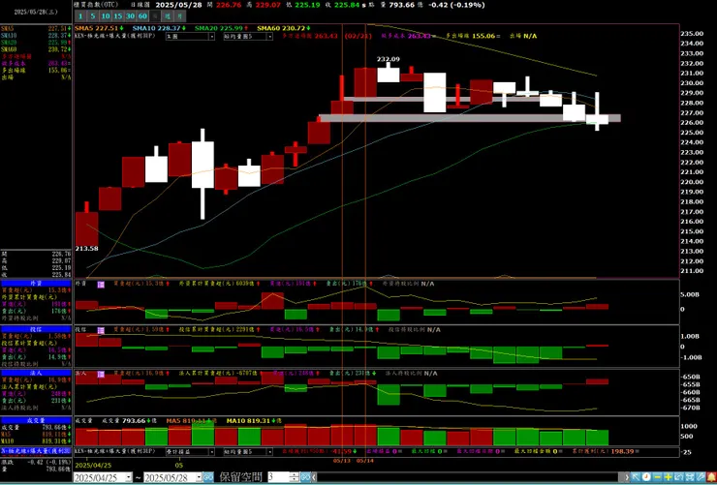717x485 pixels.
Task: Select the 成交量 blue panel header
Action: pos(36,420)
